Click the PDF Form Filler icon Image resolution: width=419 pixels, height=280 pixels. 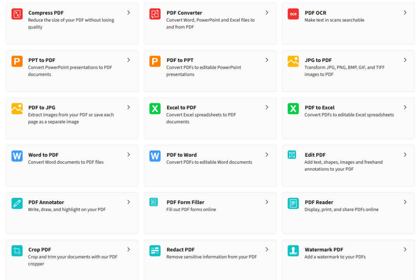tap(154, 202)
